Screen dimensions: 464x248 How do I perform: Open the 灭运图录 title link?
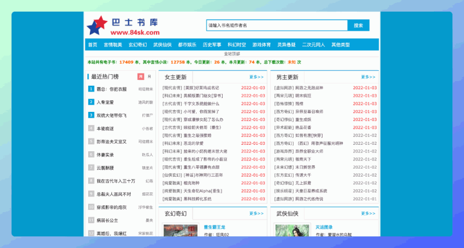(x=324, y=227)
